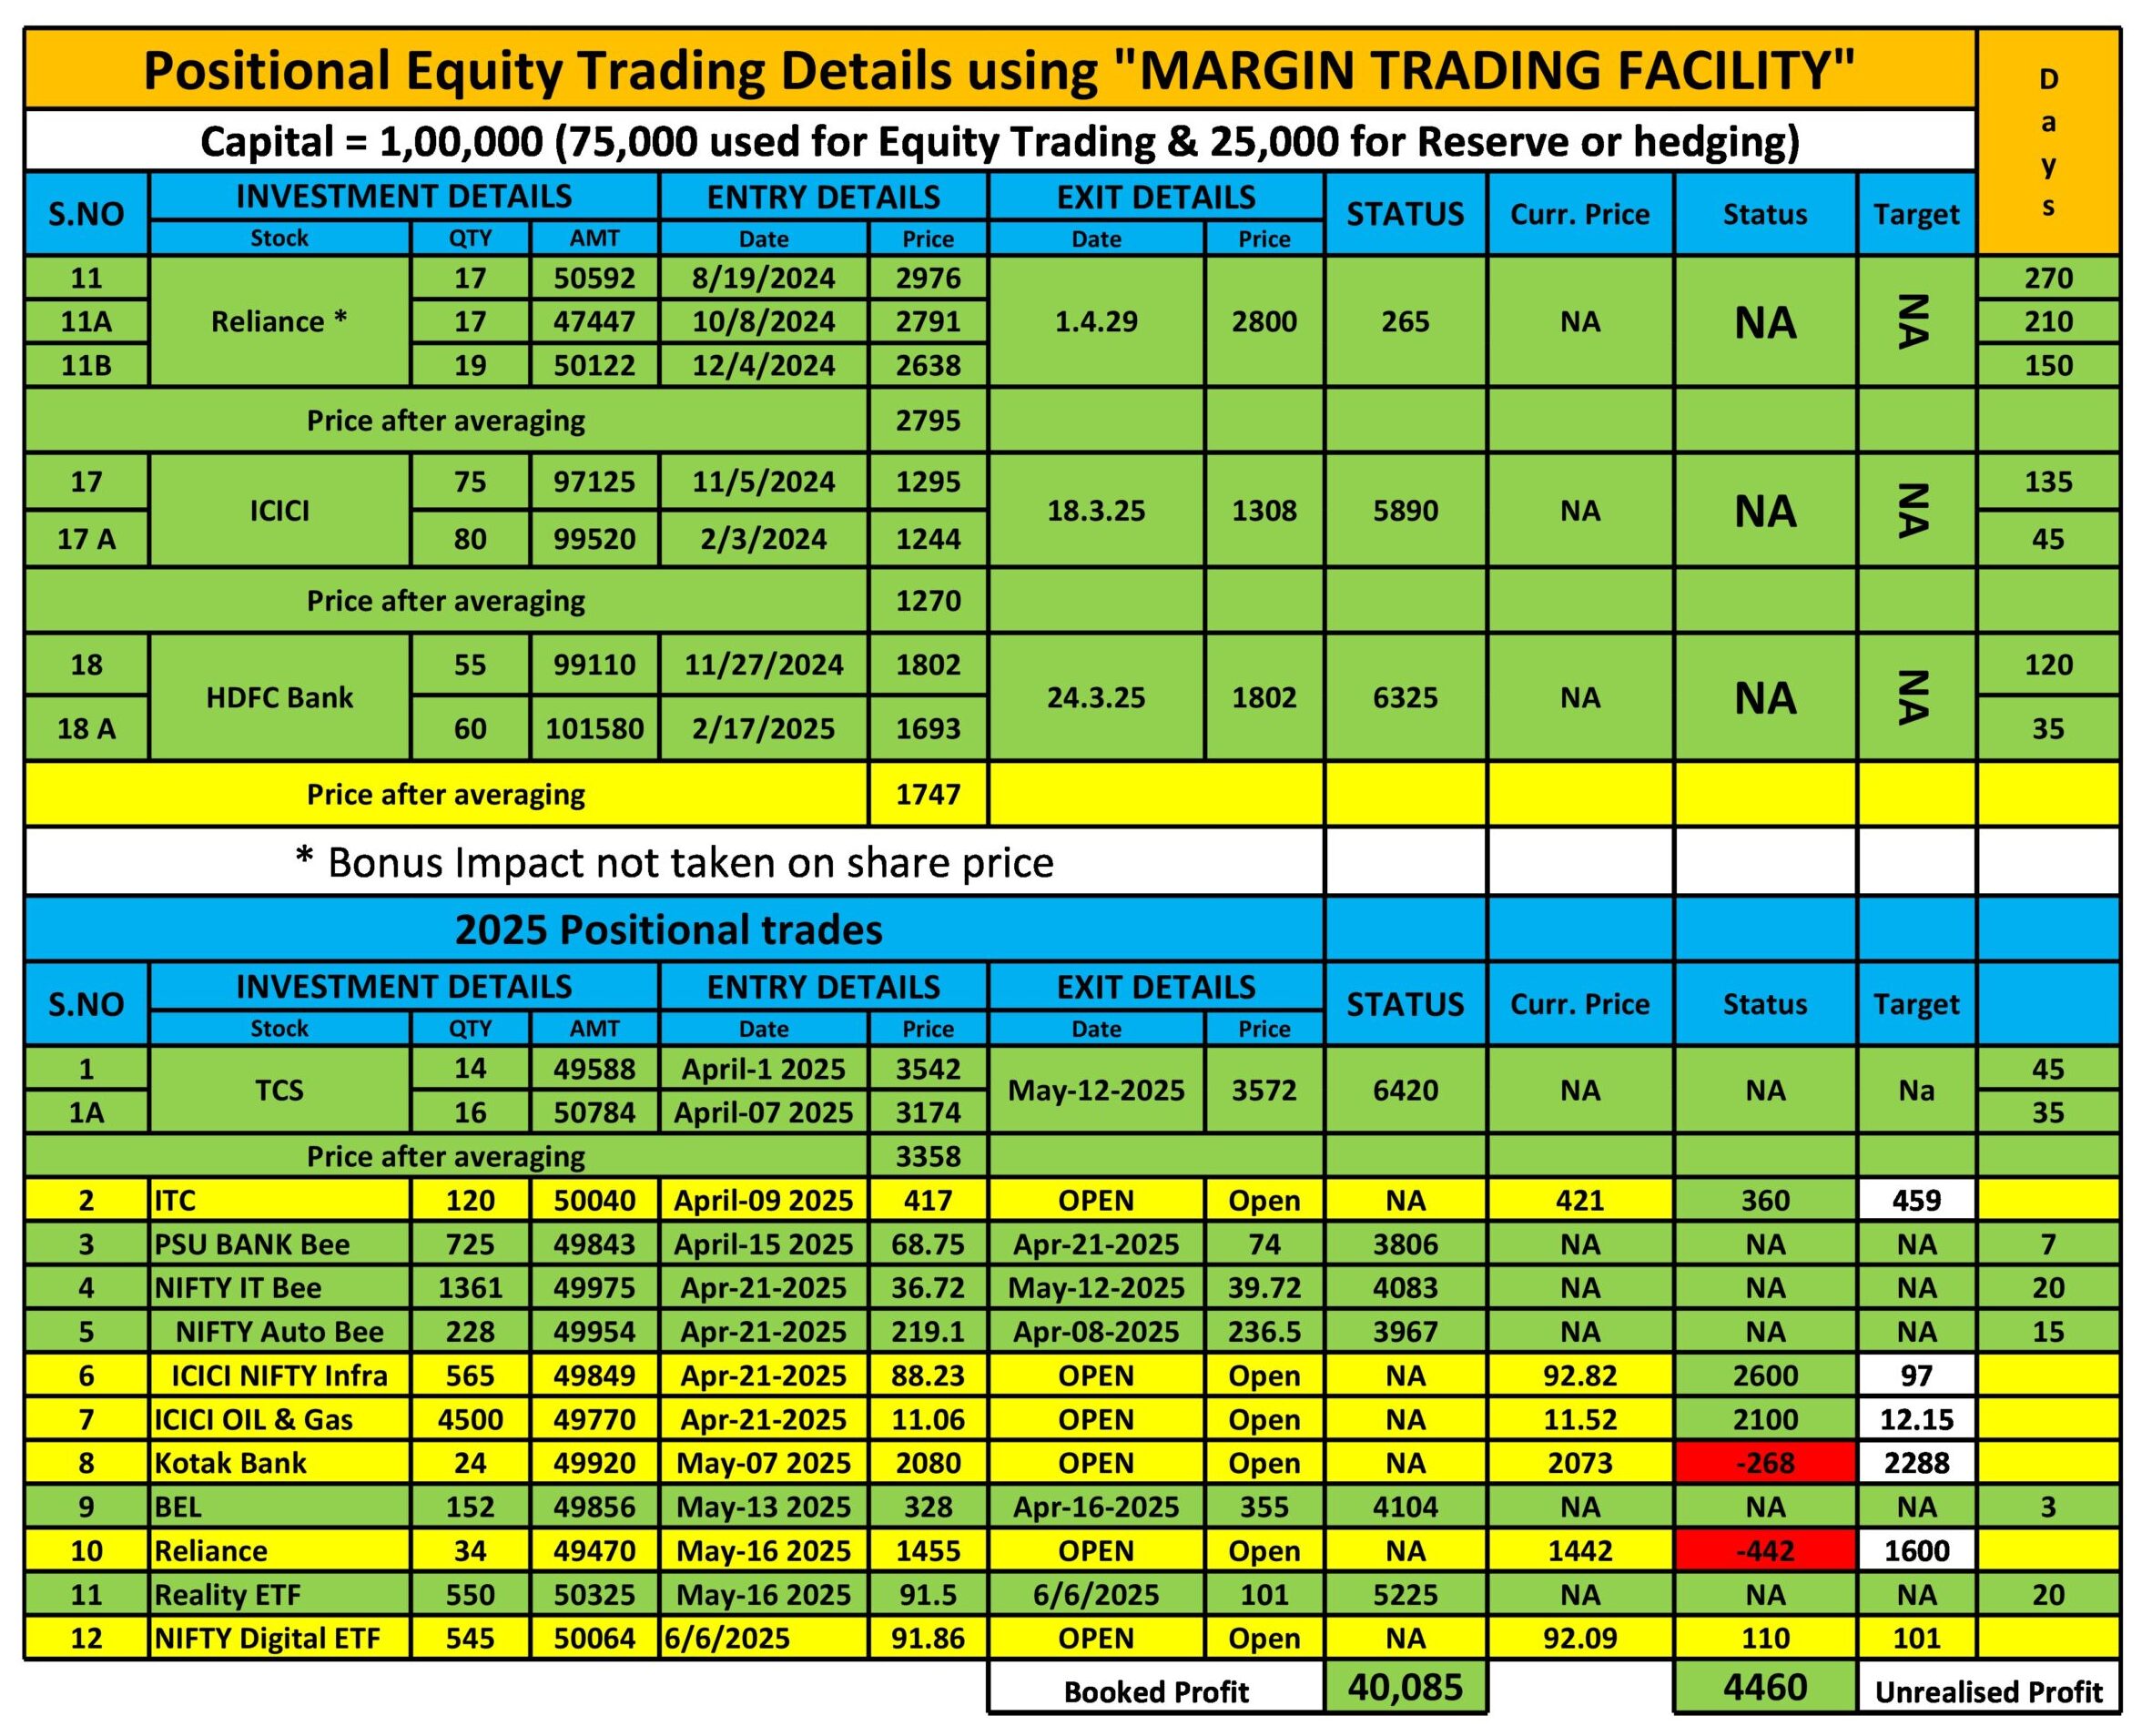The width and height of the screenshot is (2152, 1736).
Task: Select the 'PSU BANK Bee' cell
Action: point(279,1244)
